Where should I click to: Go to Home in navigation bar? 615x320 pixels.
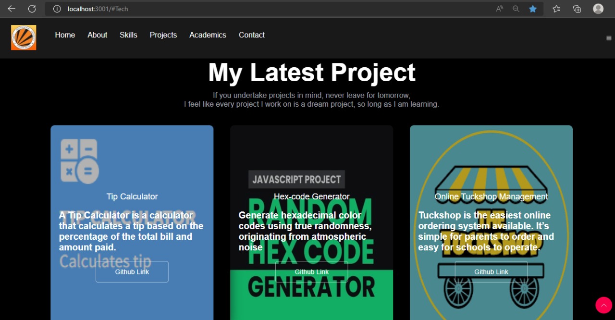point(65,35)
